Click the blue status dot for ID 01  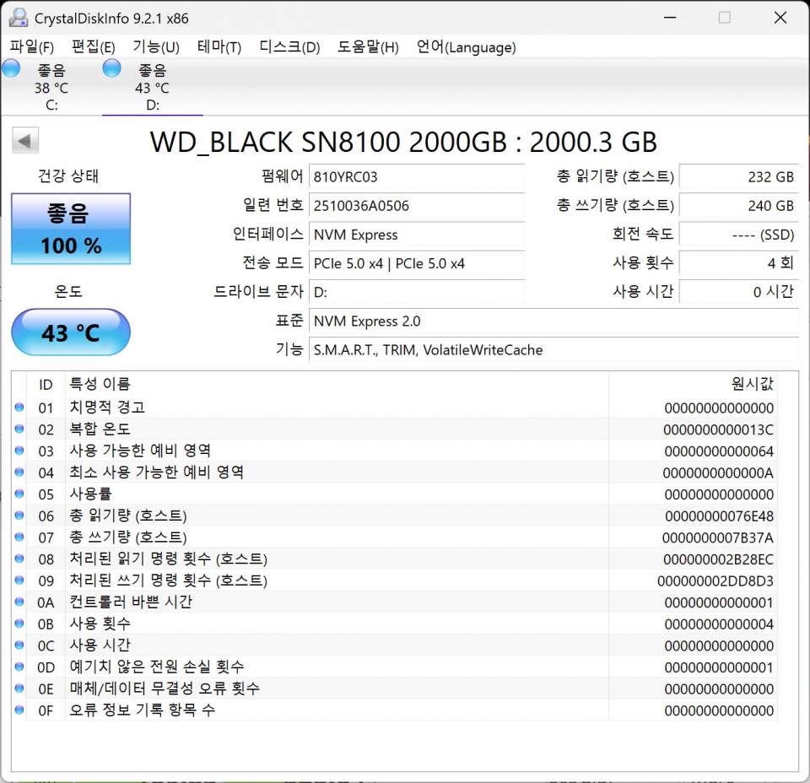click(x=19, y=408)
